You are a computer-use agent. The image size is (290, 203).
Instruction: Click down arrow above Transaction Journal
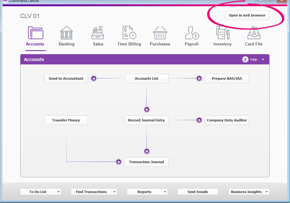click(x=147, y=151)
